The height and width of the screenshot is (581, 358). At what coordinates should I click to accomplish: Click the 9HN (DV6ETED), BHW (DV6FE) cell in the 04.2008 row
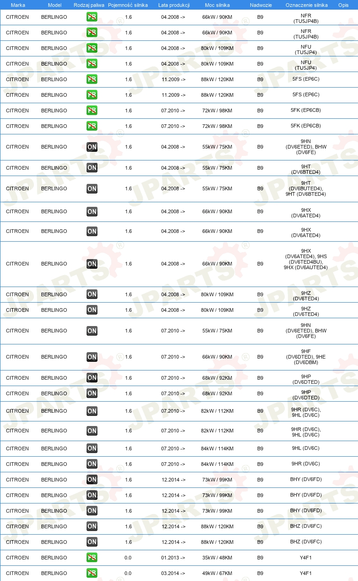(x=306, y=147)
